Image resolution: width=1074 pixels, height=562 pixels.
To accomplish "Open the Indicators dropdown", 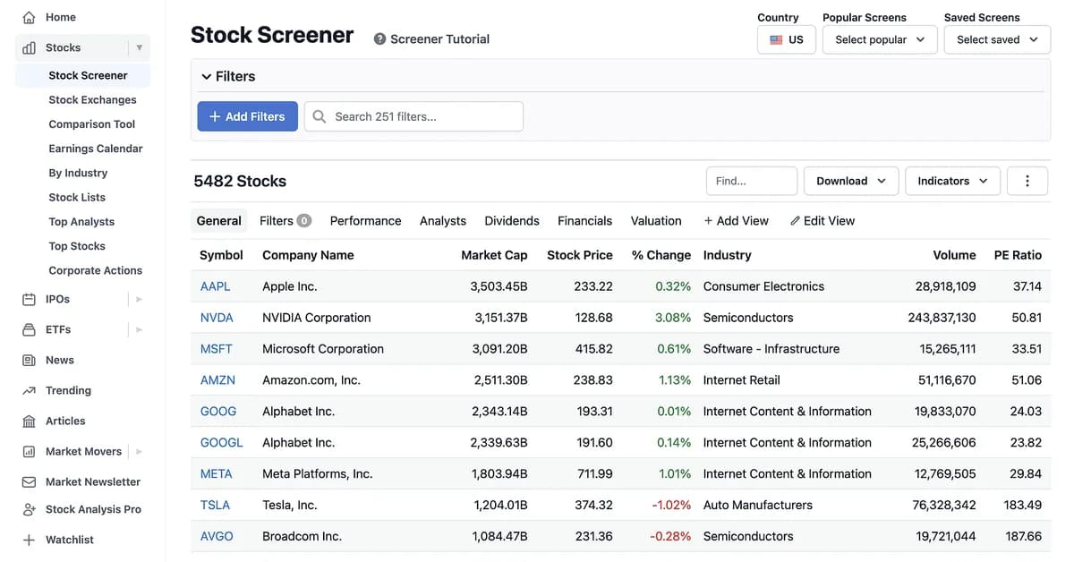I will tap(952, 181).
